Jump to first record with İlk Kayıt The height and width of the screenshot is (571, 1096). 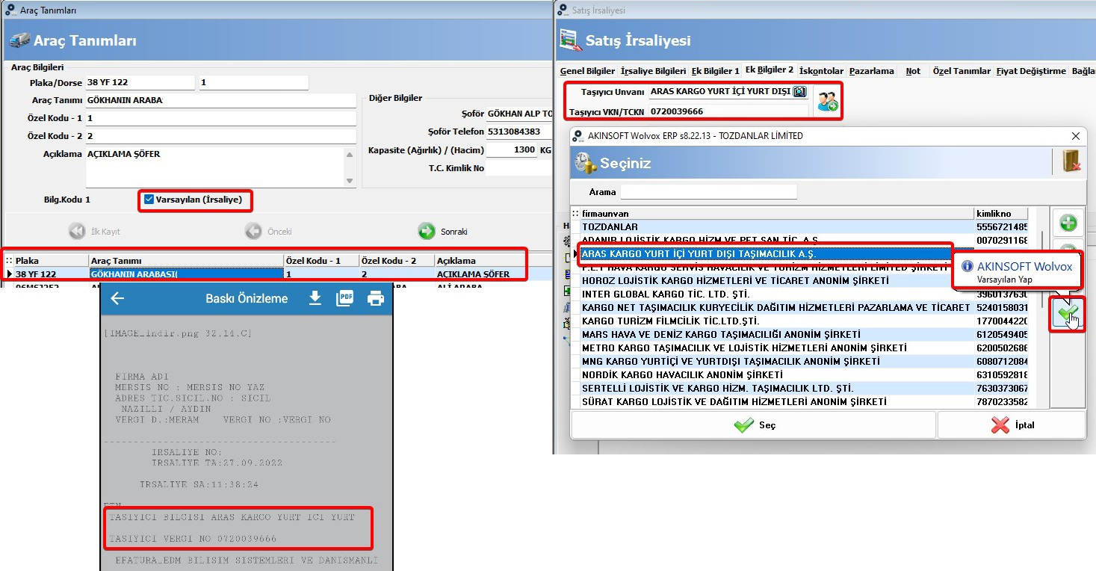click(95, 232)
